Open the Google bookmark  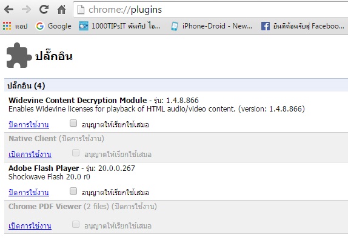coord(53,26)
